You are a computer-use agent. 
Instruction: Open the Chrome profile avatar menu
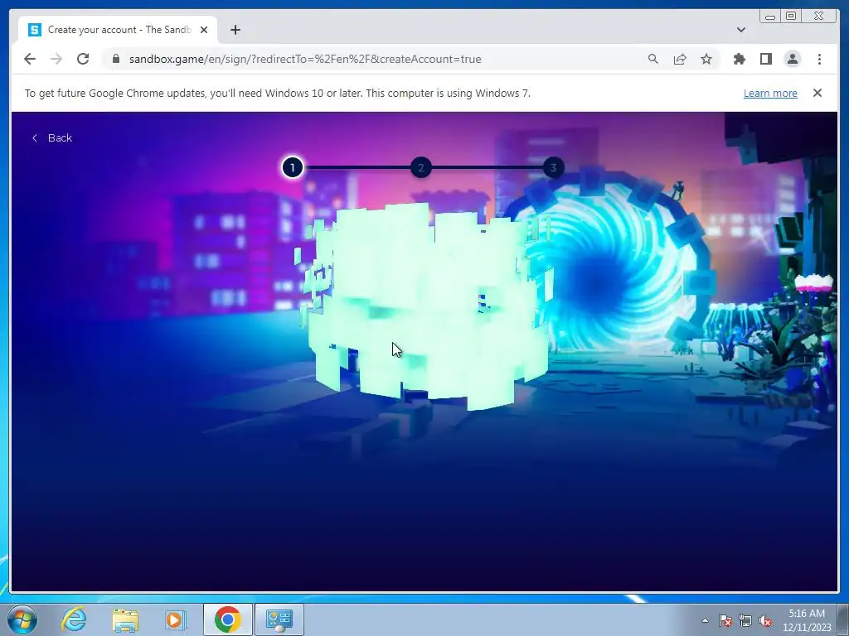[792, 59]
